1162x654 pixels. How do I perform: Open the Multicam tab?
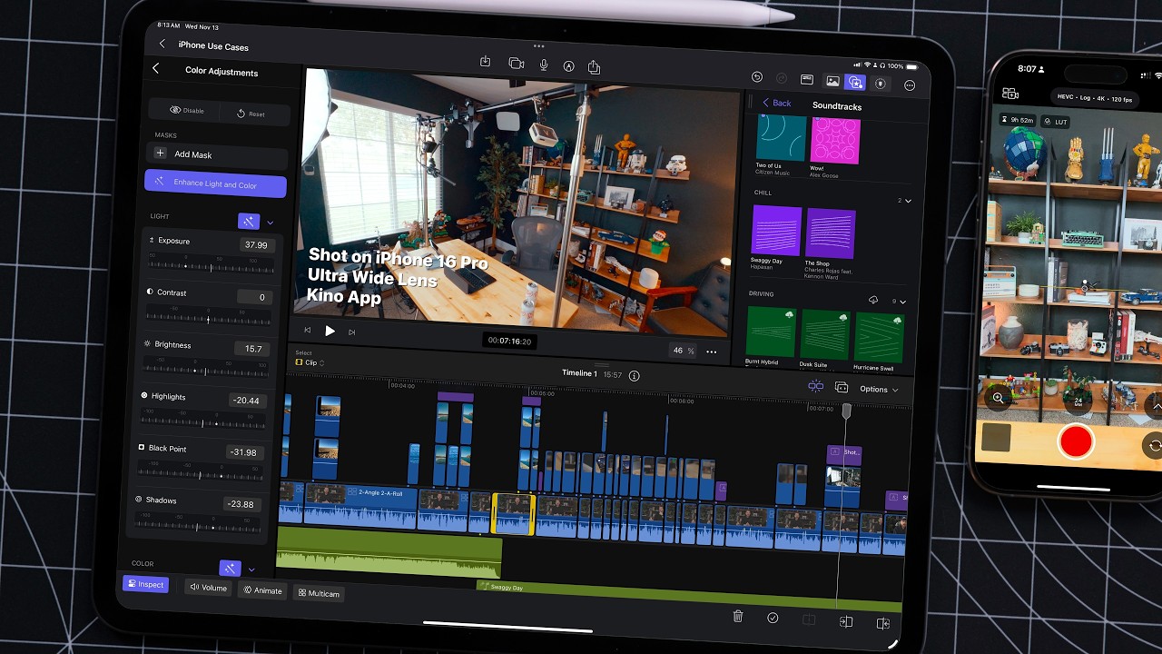[x=319, y=593]
